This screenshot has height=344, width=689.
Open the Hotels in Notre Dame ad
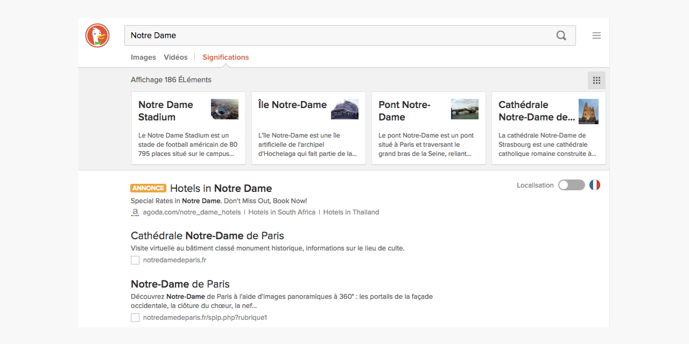(221, 188)
